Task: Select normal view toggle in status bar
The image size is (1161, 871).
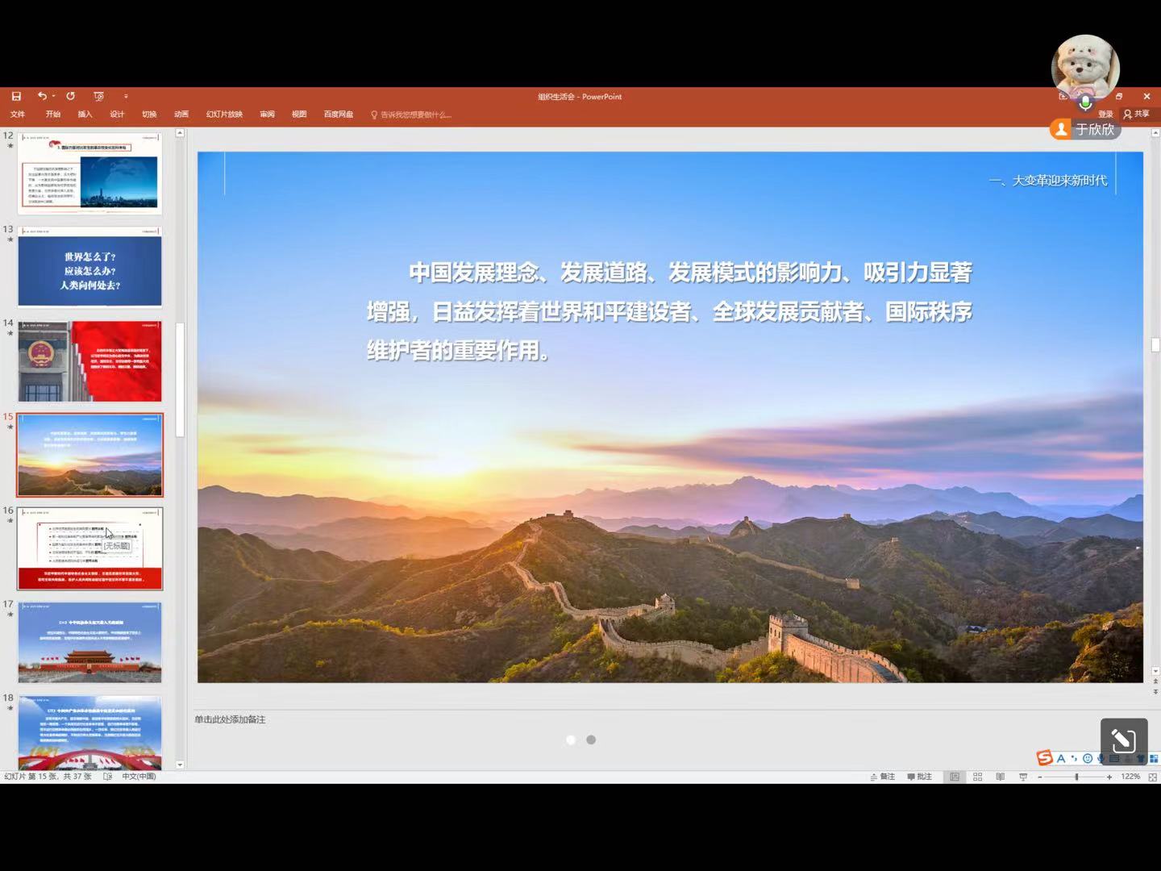Action: click(955, 777)
